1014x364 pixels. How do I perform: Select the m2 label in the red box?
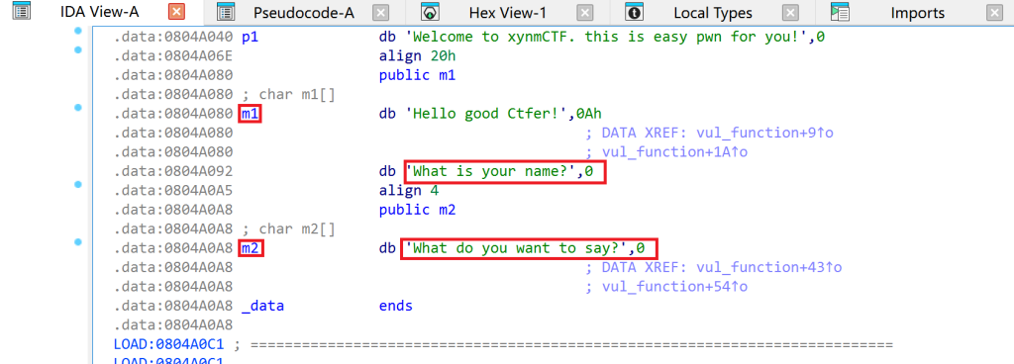click(250, 248)
